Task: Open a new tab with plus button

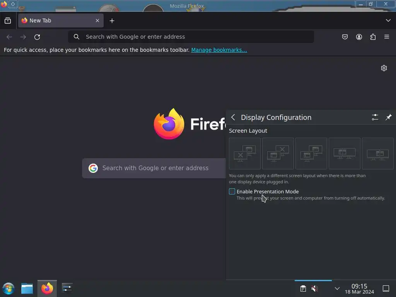Action: [x=112, y=21]
